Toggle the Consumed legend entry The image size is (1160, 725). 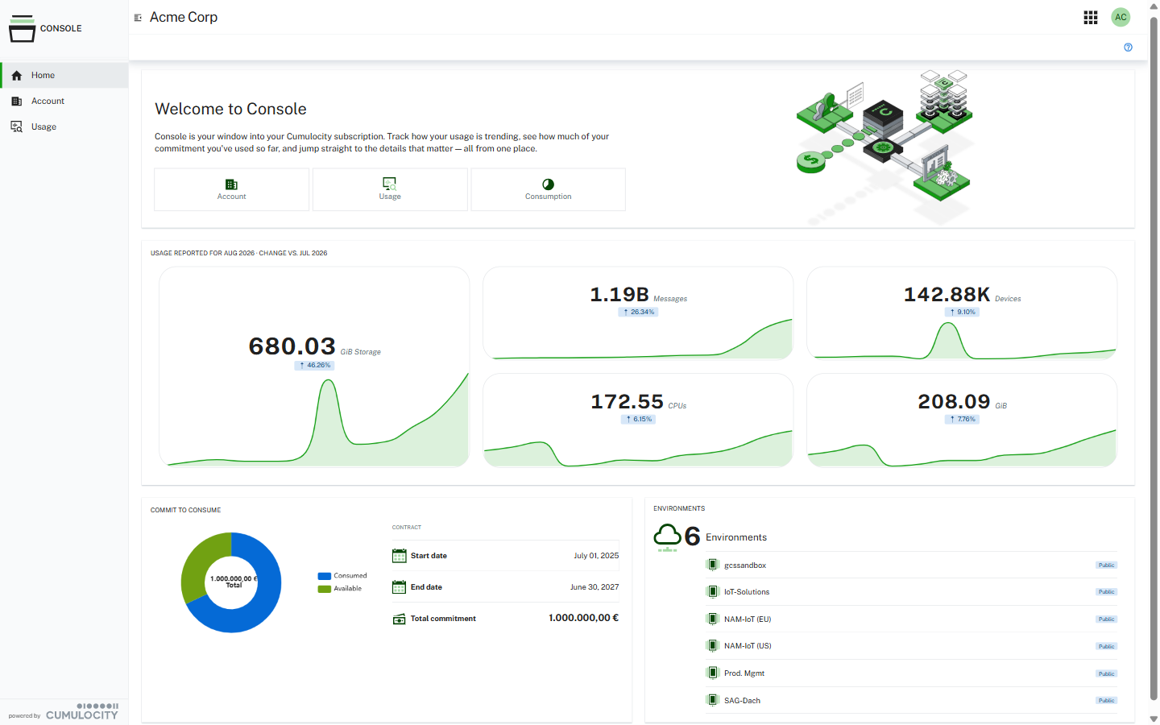[x=342, y=576]
